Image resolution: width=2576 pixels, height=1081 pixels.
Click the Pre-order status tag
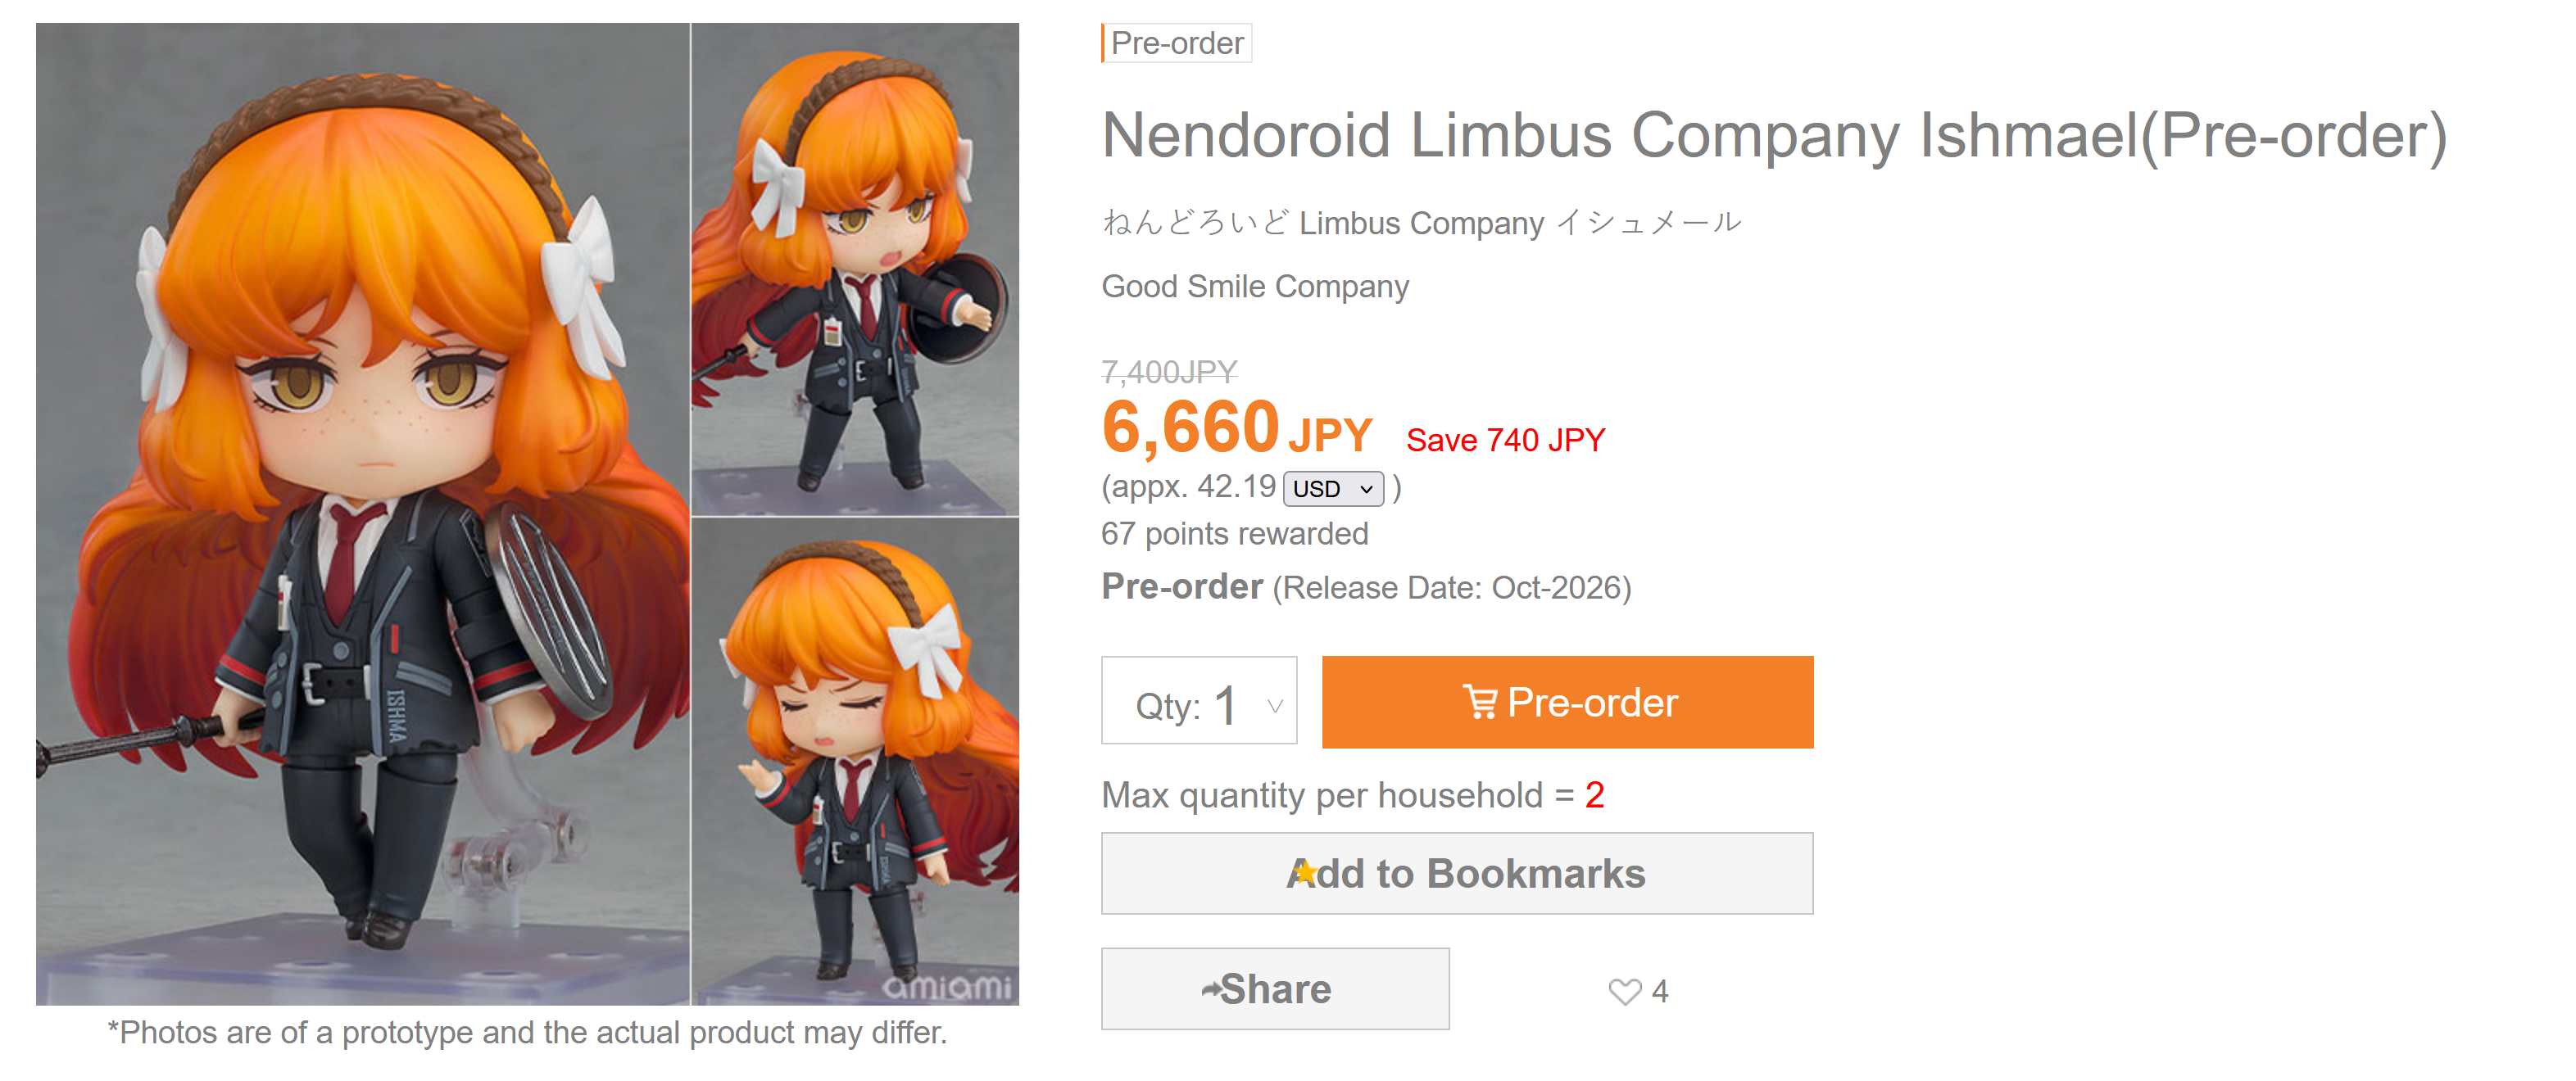tap(1177, 43)
